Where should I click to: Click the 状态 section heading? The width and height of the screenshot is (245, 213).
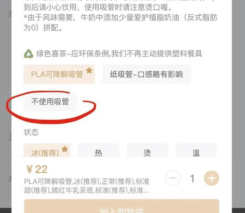click(x=31, y=132)
